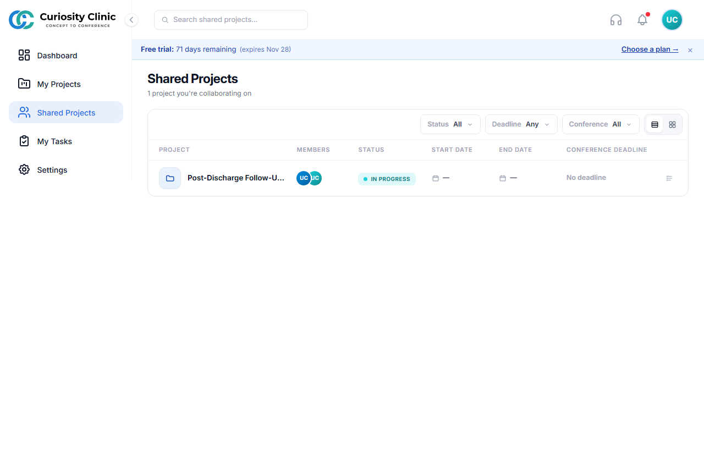Click the PROJECT column header
The width and height of the screenshot is (704, 456).
point(174,150)
